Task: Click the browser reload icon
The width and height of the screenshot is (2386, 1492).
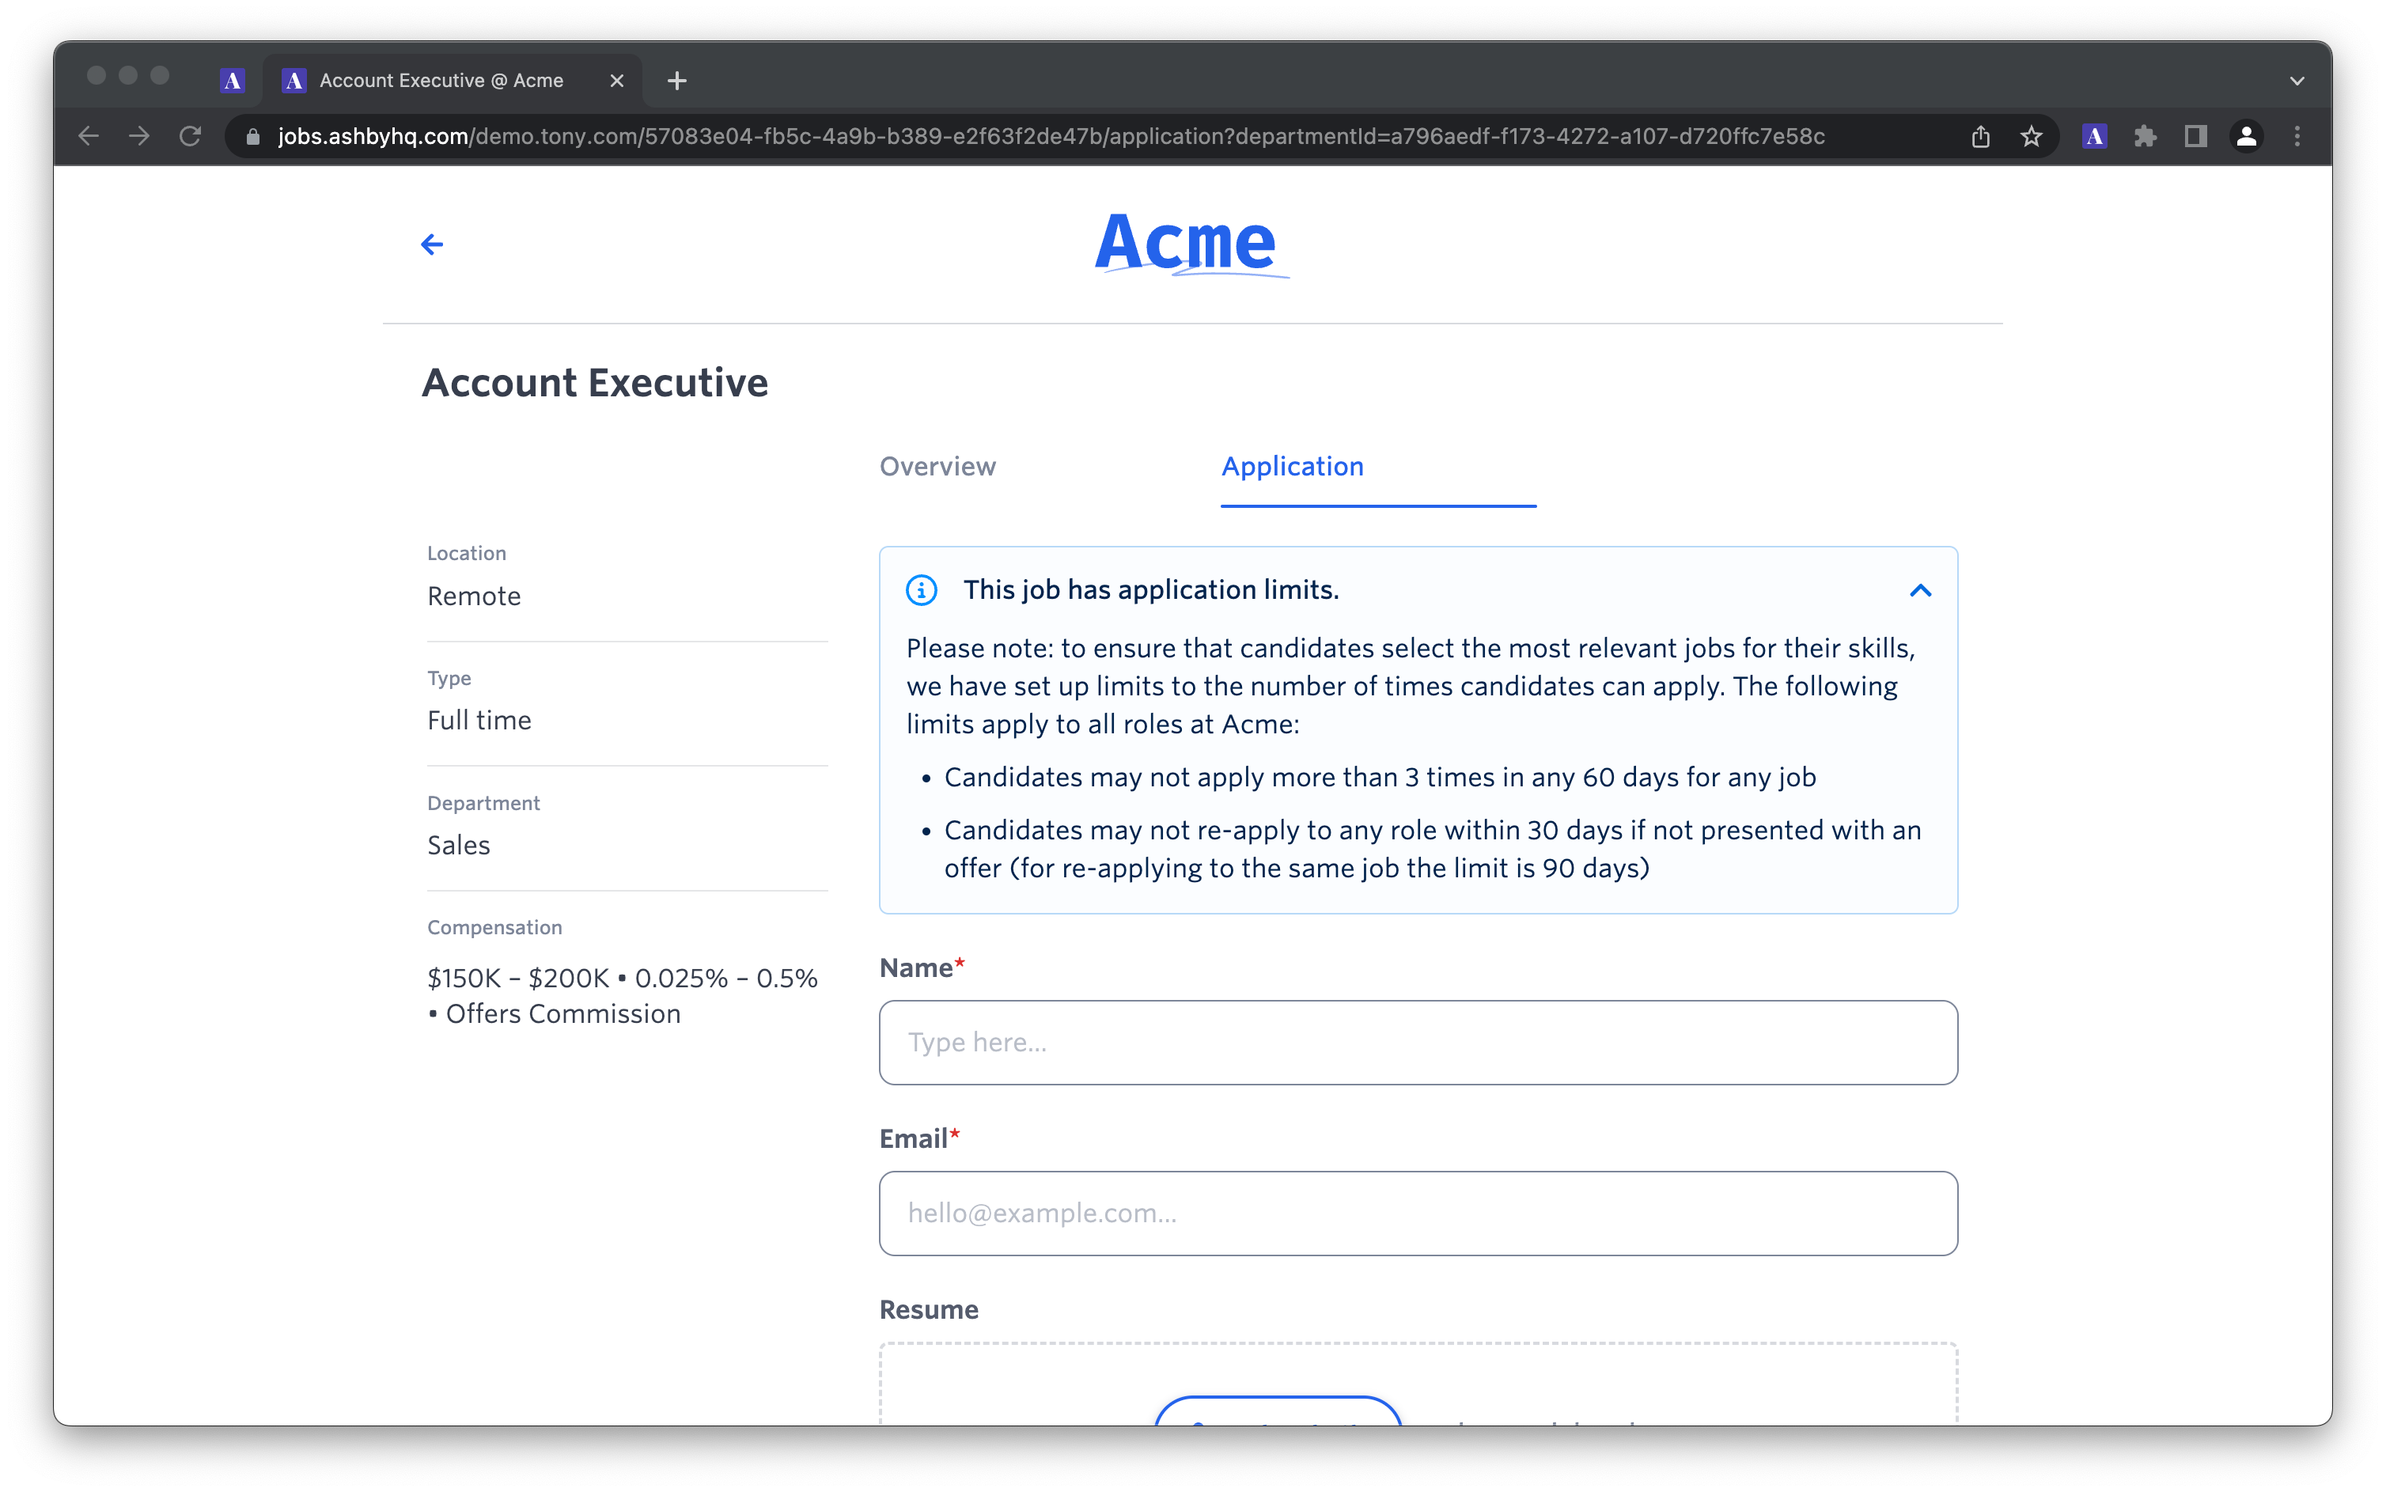Action: (189, 138)
